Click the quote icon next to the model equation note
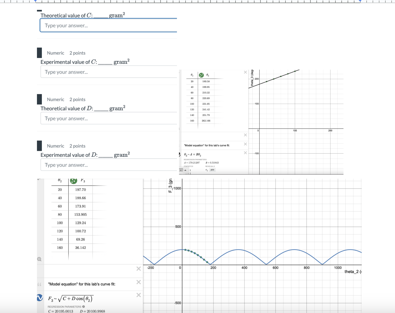This screenshot has width=395, height=313. (x=39, y=284)
